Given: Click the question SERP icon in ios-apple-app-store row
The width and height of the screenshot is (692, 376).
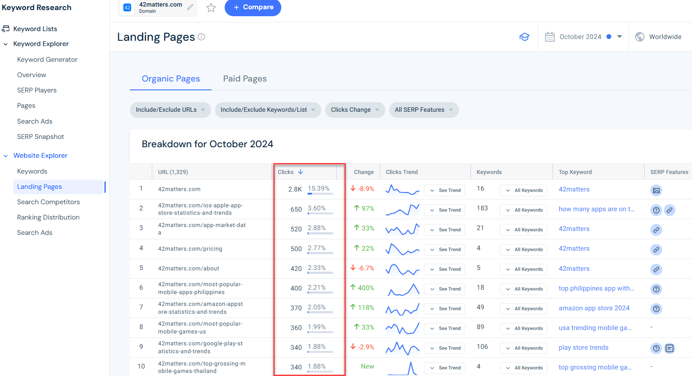Looking at the screenshot, I should [x=656, y=210].
